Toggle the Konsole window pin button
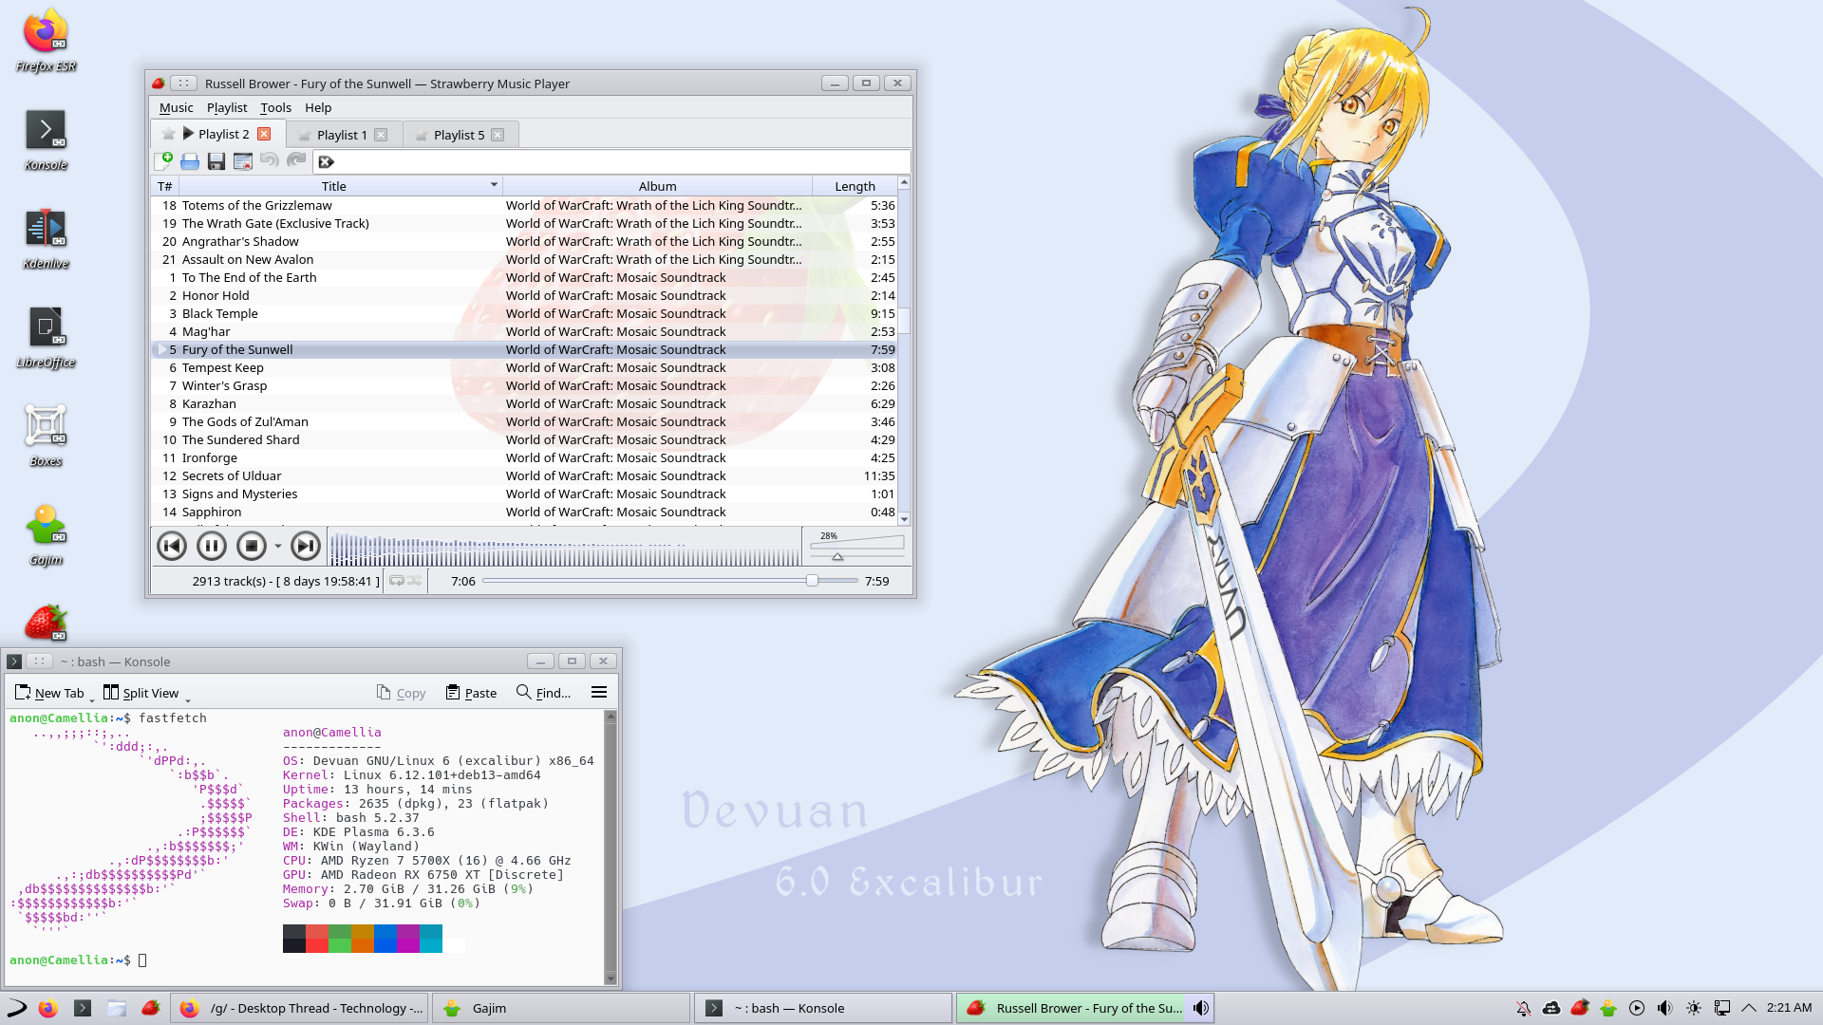The image size is (1823, 1025). click(39, 662)
